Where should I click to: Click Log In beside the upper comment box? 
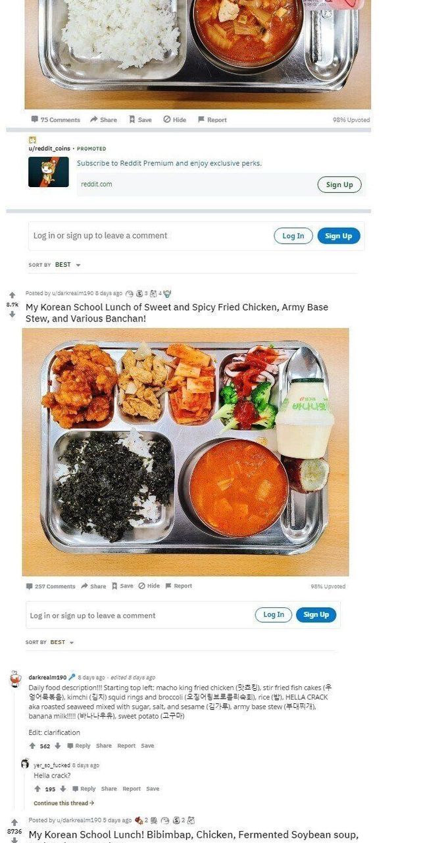[293, 236]
